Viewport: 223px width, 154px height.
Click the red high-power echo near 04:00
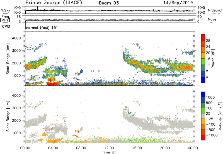(52, 84)
